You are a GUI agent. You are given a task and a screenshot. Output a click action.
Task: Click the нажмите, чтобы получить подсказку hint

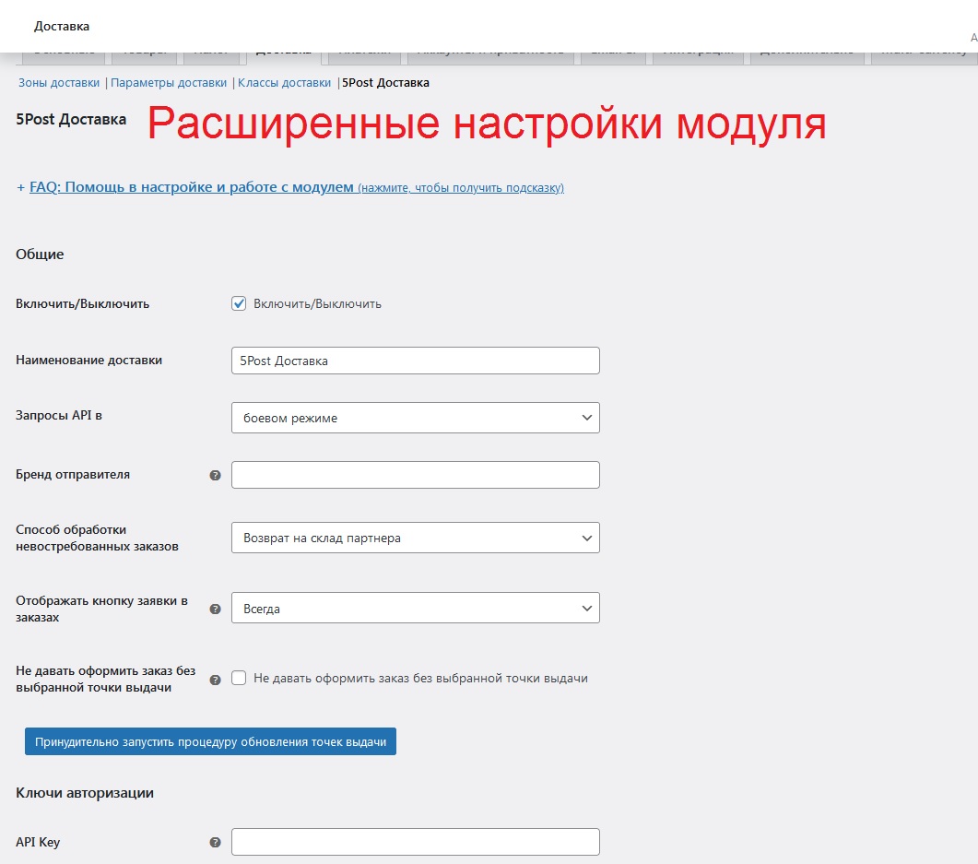(x=461, y=188)
